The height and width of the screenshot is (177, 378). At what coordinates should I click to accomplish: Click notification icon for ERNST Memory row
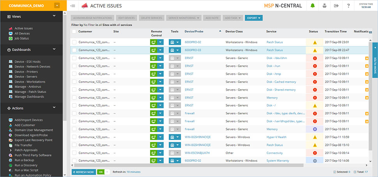367,98
